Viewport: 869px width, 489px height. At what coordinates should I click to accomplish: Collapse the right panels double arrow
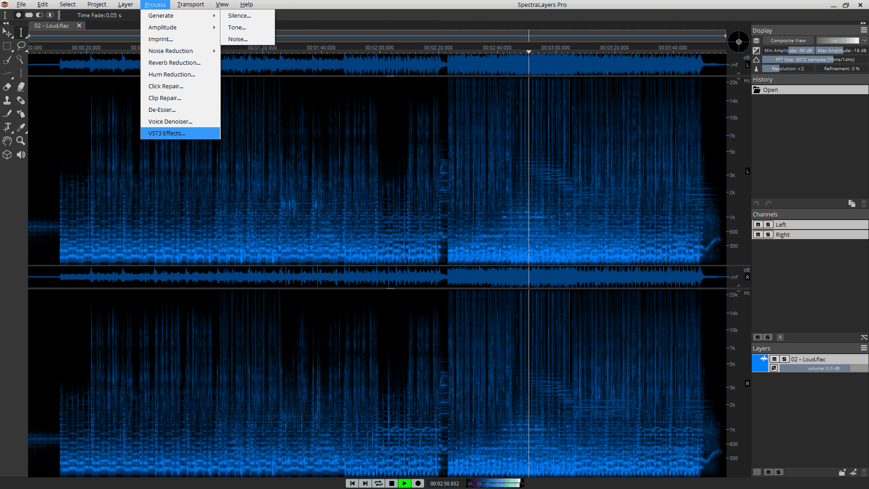863,23
